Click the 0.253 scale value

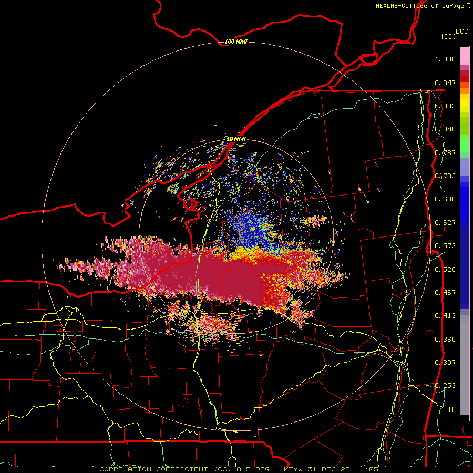(x=445, y=386)
